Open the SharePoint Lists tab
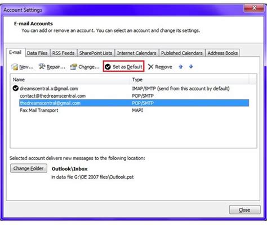 coord(96,53)
